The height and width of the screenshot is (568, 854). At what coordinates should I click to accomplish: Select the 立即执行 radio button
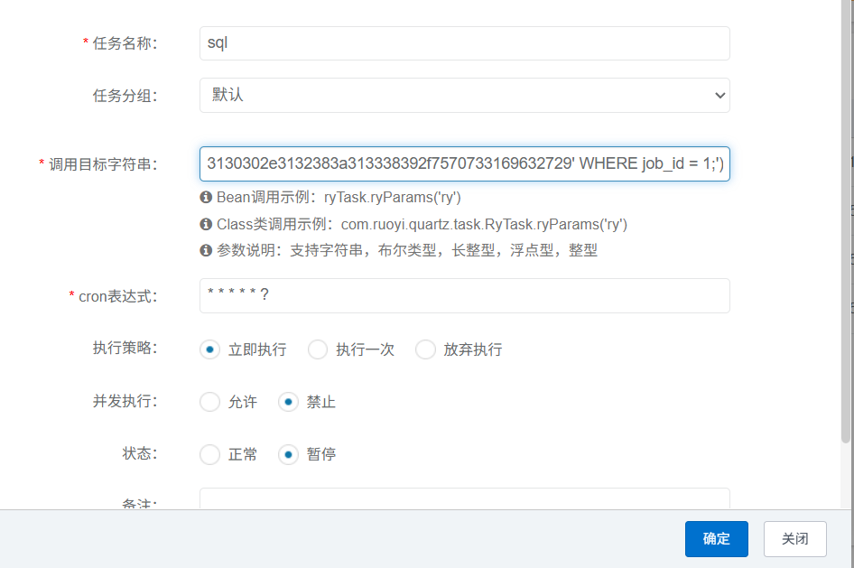tap(209, 349)
